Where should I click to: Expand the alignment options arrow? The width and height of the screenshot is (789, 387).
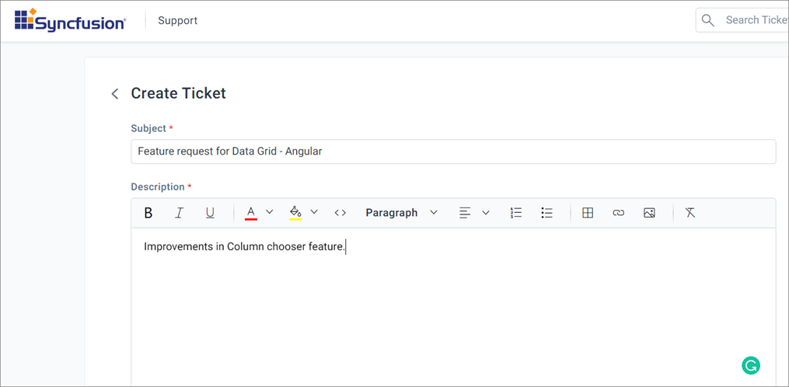tap(486, 213)
